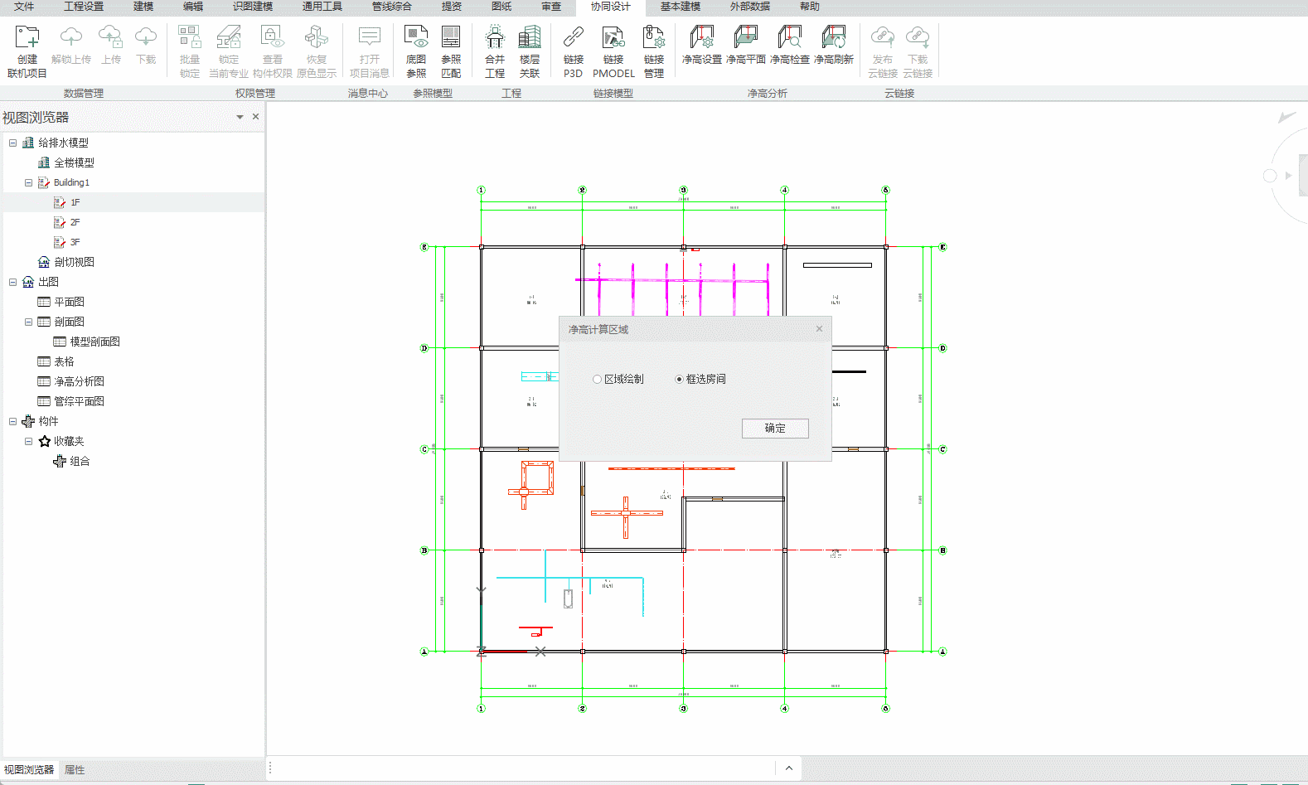
Task: Switch to the 建模 ribbon tab
Action: click(x=143, y=7)
